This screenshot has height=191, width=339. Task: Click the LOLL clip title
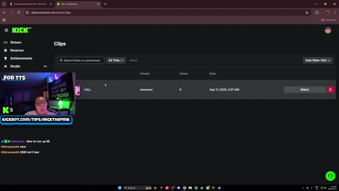point(87,90)
